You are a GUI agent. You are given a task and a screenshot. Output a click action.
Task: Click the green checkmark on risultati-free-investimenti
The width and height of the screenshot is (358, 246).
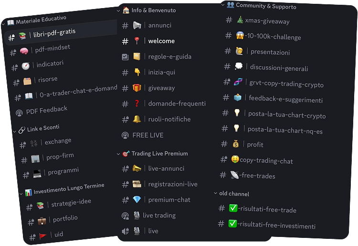232,224
